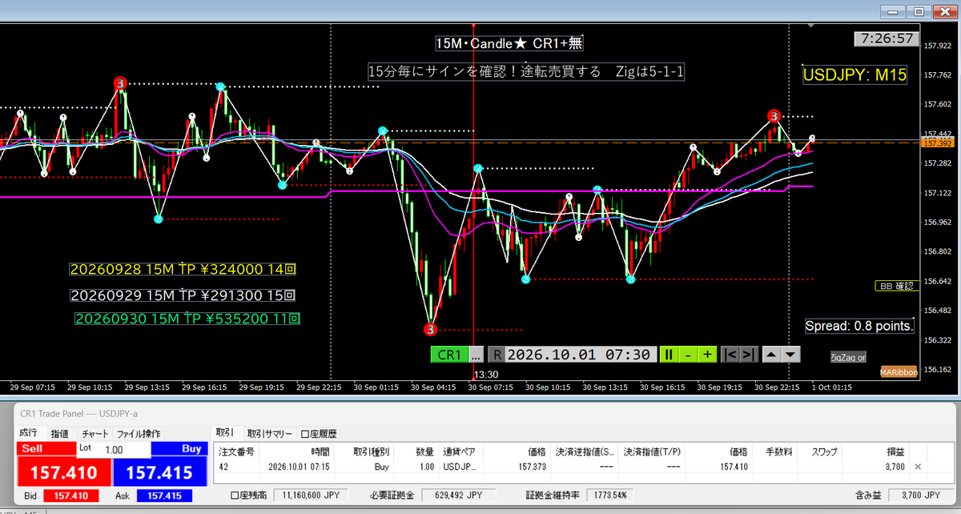
Task: Click the Spread: 0.8 points label
Action: click(860, 326)
